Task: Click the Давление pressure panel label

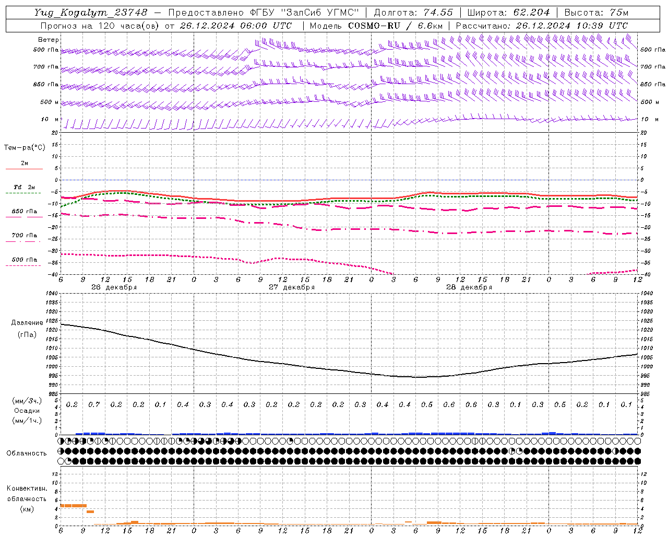Action: (x=27, y=323)
